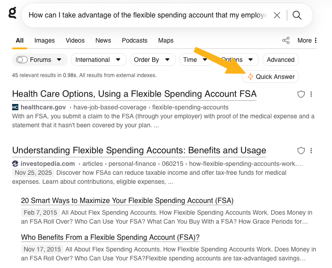Click the Advanced search button

click(281, 60)
